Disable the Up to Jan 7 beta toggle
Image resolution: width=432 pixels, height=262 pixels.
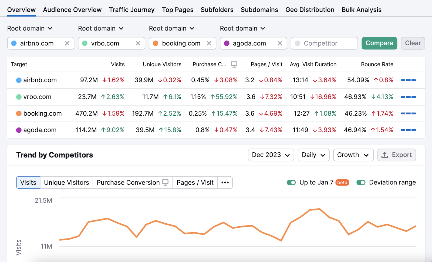point(291,182)
